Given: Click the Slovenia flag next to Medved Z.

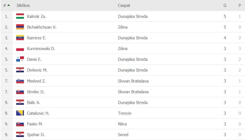Looking at the screenshot, I should (x=20, y=81).
